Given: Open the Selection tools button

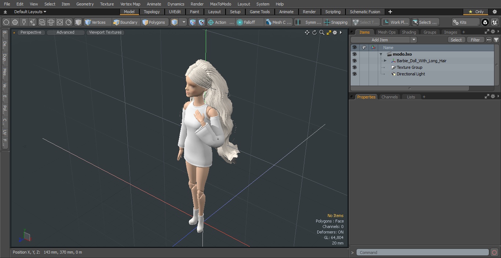Looking at the screenshot, I should click(425, 22).
